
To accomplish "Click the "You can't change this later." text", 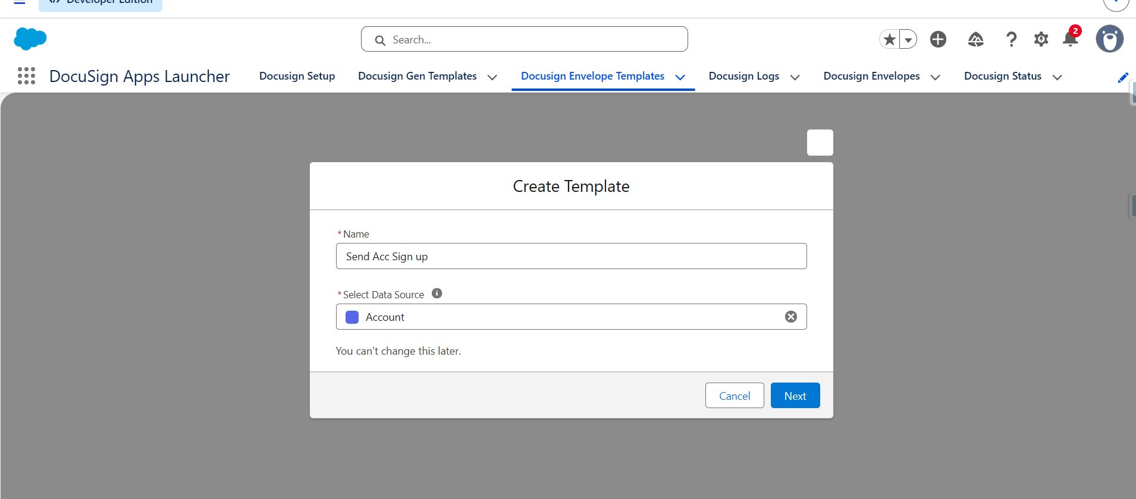I will click(x=398, y=351).
